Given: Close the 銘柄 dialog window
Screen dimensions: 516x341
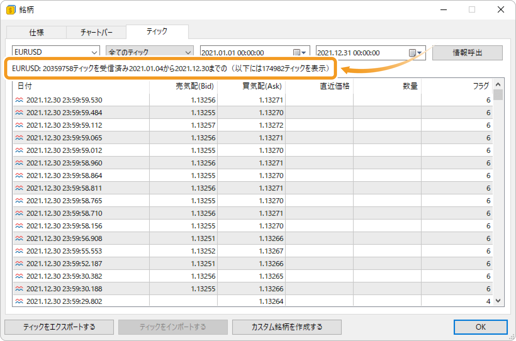Looking at the screenshot, I should tap(501, 10).
